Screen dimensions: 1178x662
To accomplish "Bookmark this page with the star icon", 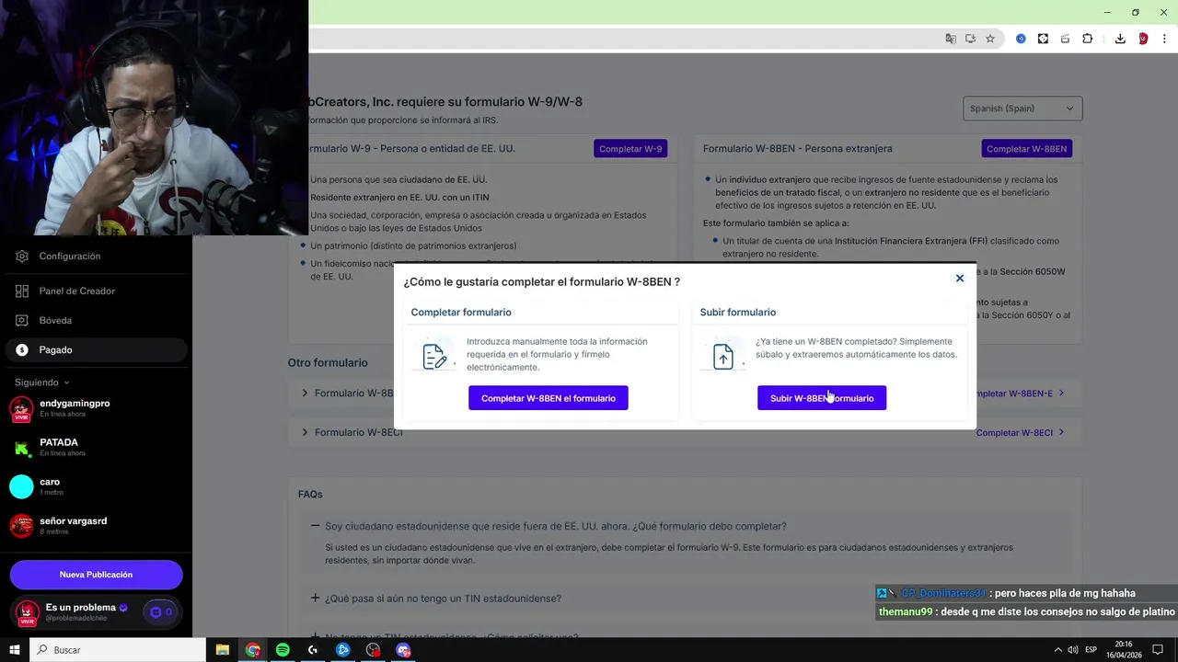I will (x=990, y=39).
